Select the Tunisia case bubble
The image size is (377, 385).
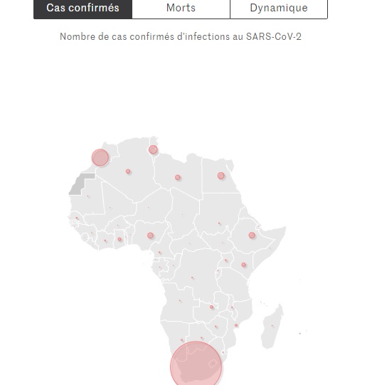click(x=153, y=149)
